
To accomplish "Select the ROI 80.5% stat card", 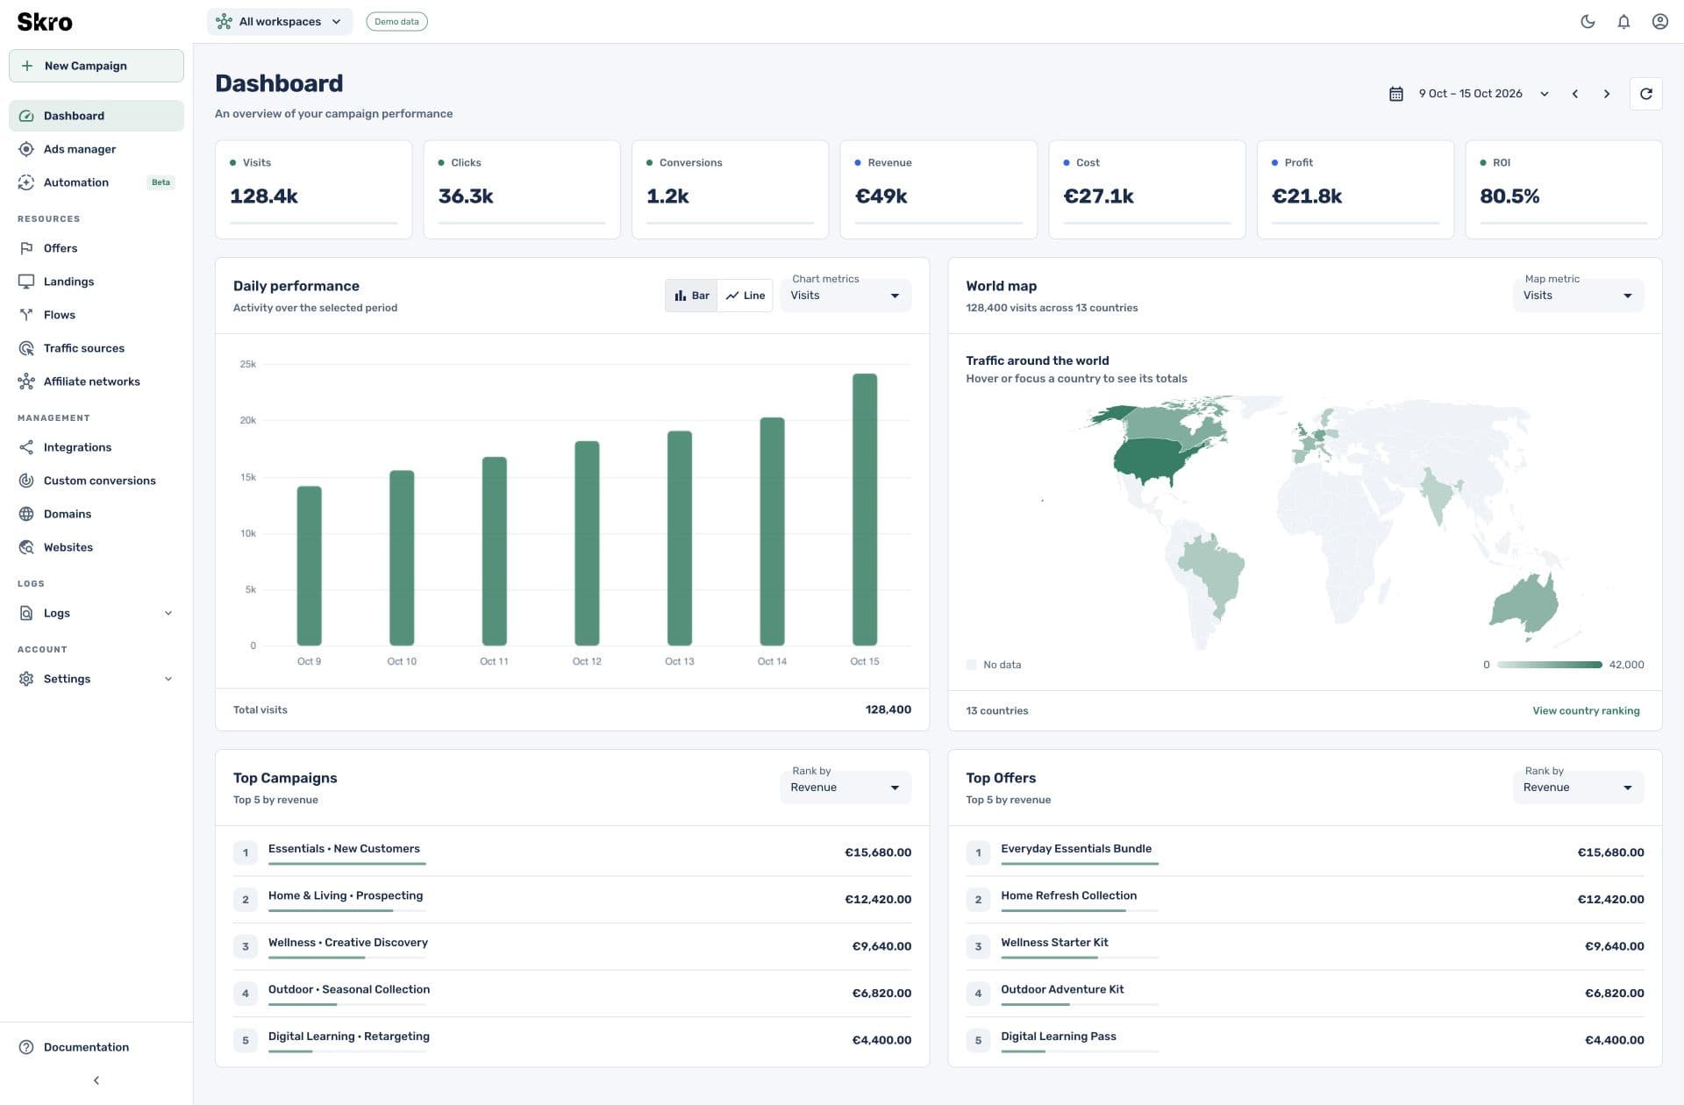I will [1563, 189].
